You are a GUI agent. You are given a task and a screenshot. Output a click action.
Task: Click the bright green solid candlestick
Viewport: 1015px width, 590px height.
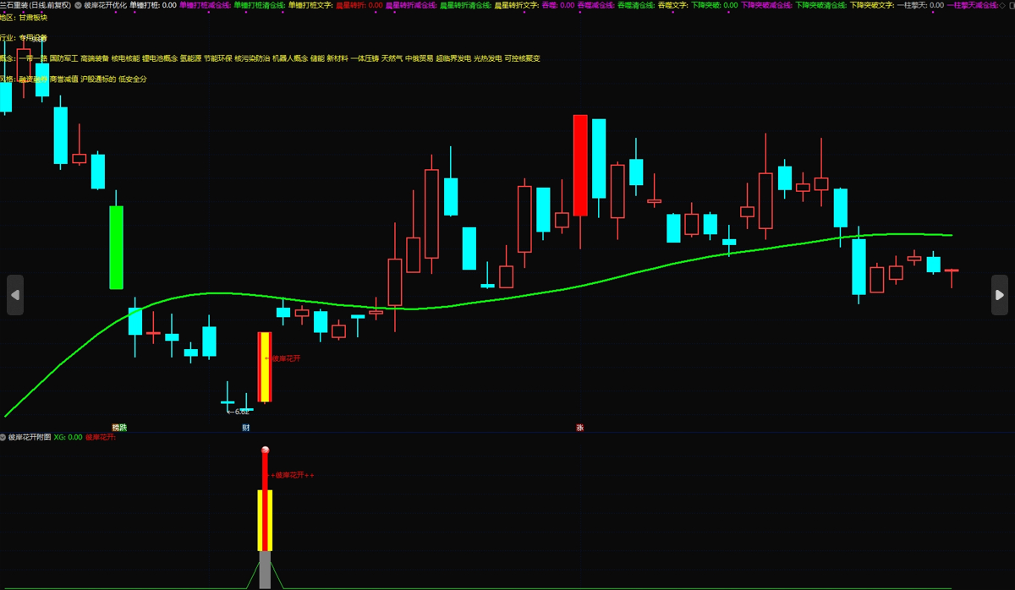(x=116, y=247)
